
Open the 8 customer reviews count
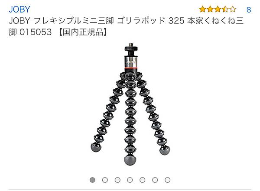(x=249, y=10)
